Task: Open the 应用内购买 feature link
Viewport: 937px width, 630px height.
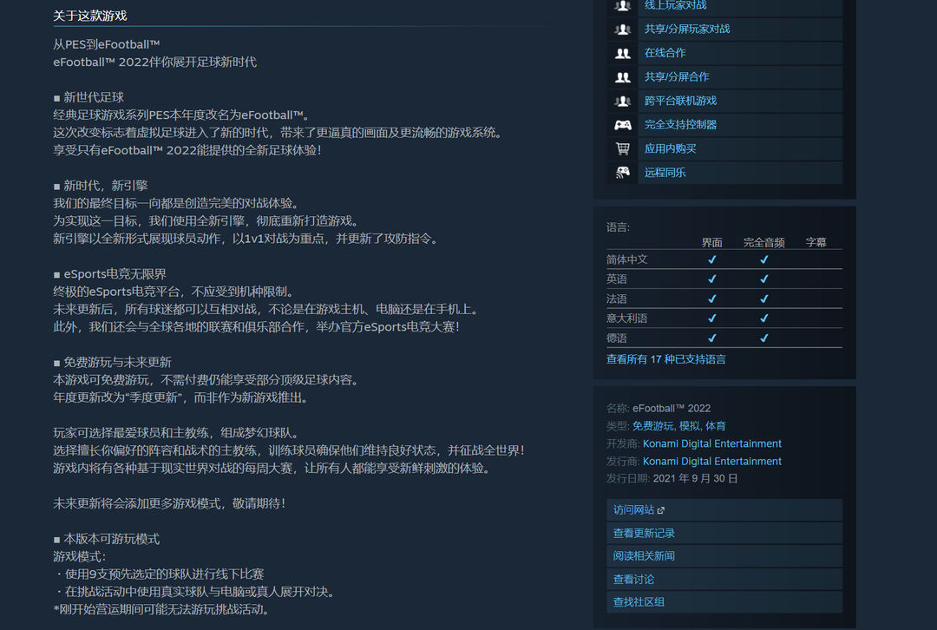Action: (x=670, y=148)
